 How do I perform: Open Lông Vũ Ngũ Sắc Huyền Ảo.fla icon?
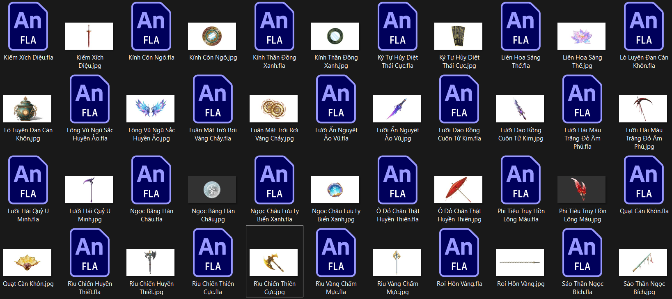tap(89, 99)
